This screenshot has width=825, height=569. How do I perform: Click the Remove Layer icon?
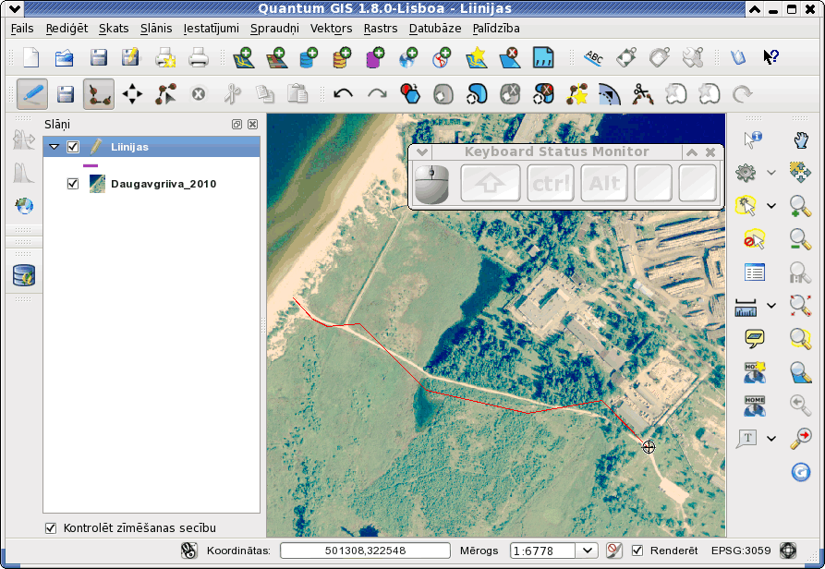(509, 57)
